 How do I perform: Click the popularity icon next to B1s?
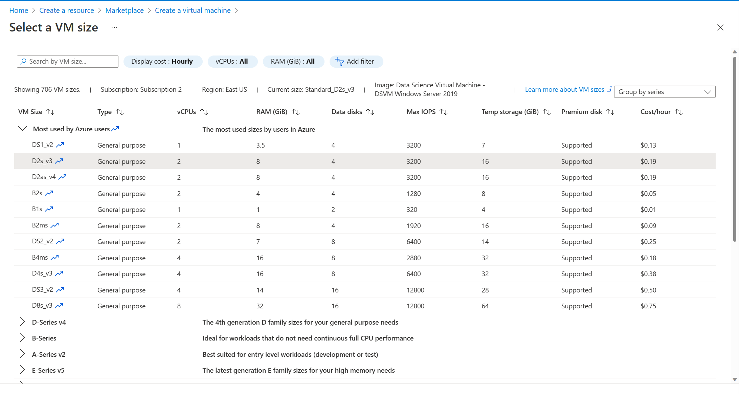49,209
